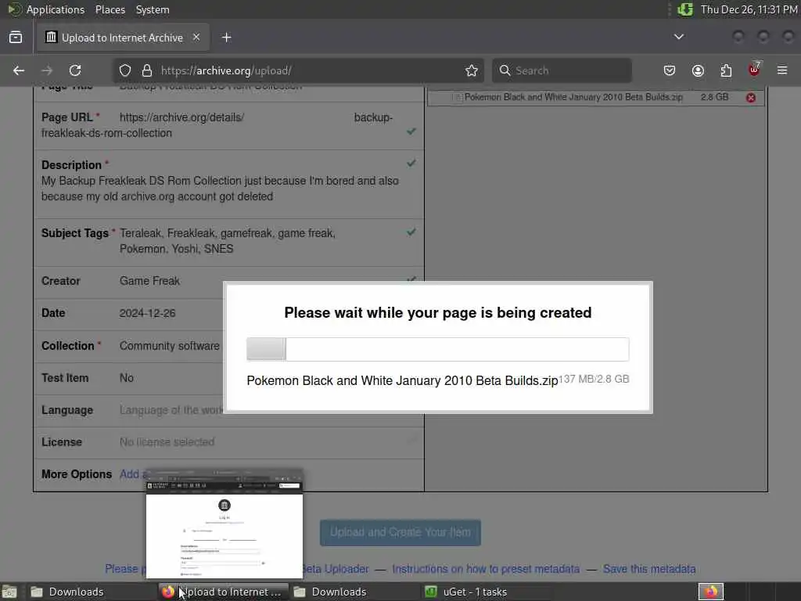This screenshot has width=801, height=601.
Task: Select the Upload to Internet Archive tab
Action: (x=123, y=38)
